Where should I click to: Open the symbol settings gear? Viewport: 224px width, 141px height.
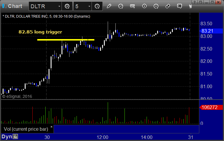click(67, 6)
